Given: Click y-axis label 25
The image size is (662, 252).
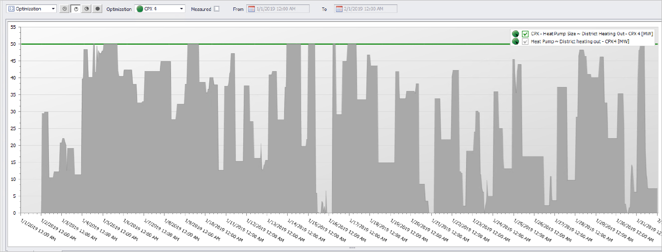Looking at the screenshot, I should pyautogui.click(x=13, y=128).
